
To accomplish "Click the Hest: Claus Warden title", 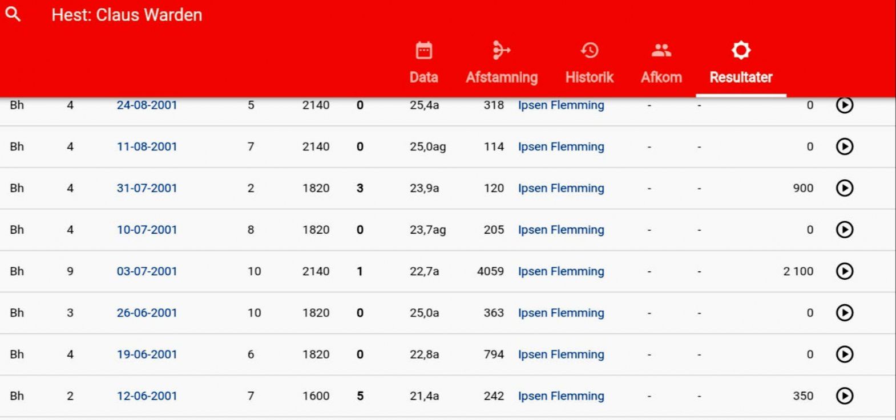I will 127,15.
